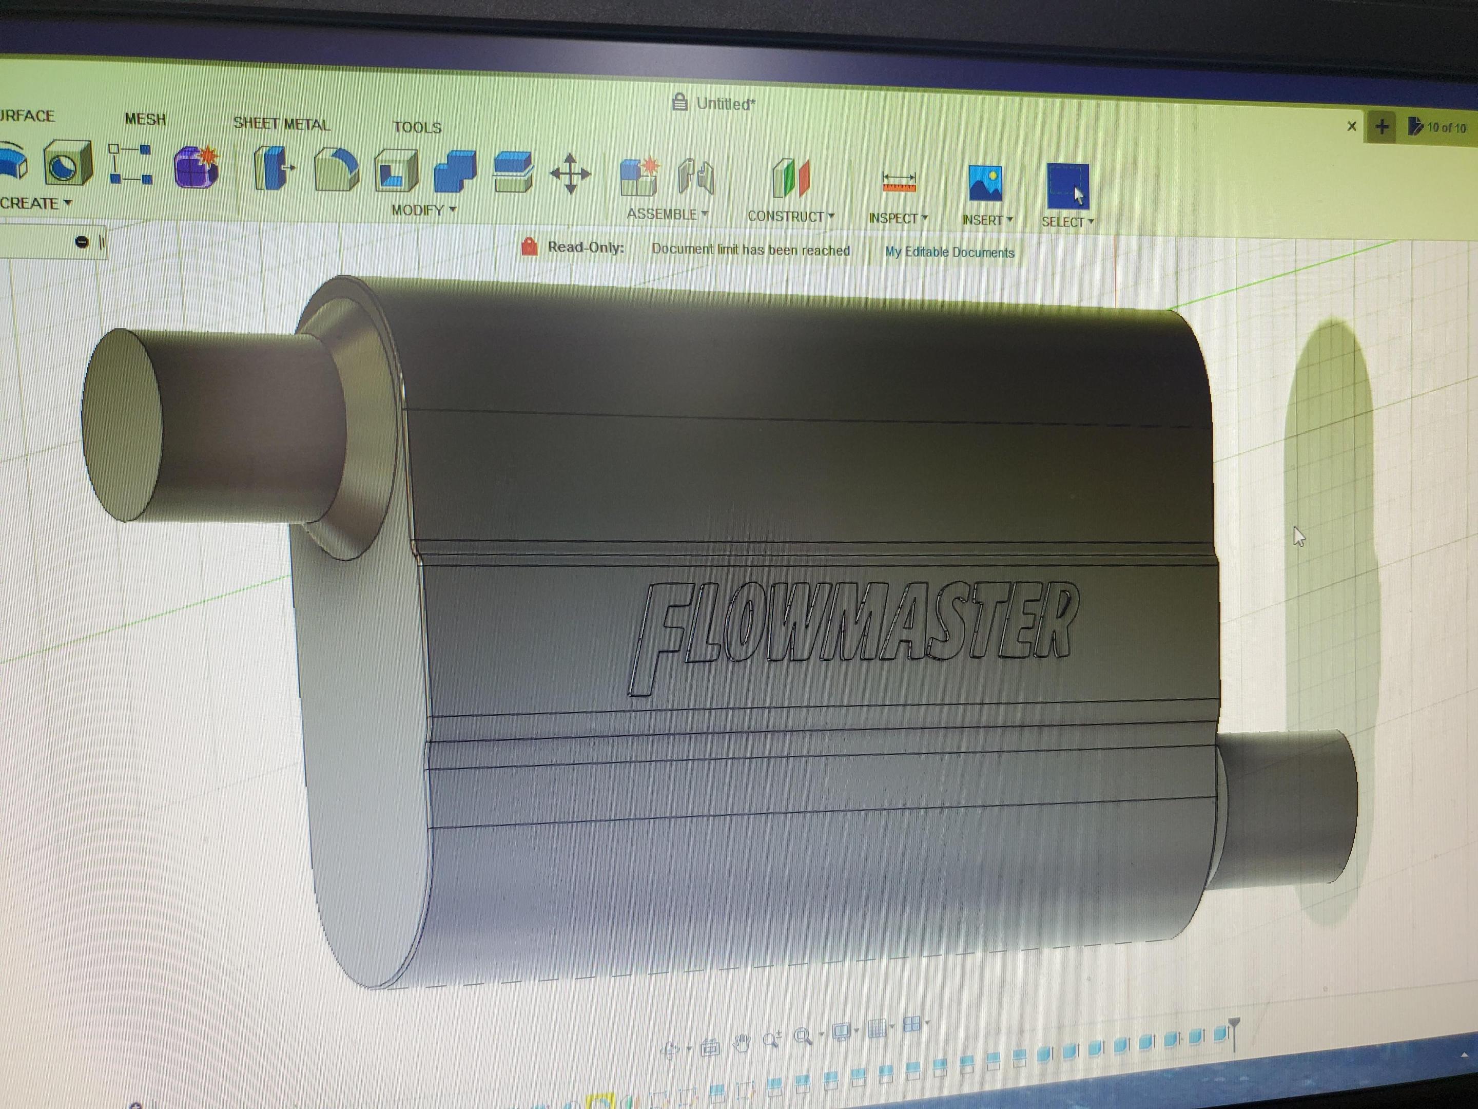Collapse the browser panel minus button
This screenshot has width=1478, height=1109.
click(x=82, y=242)
